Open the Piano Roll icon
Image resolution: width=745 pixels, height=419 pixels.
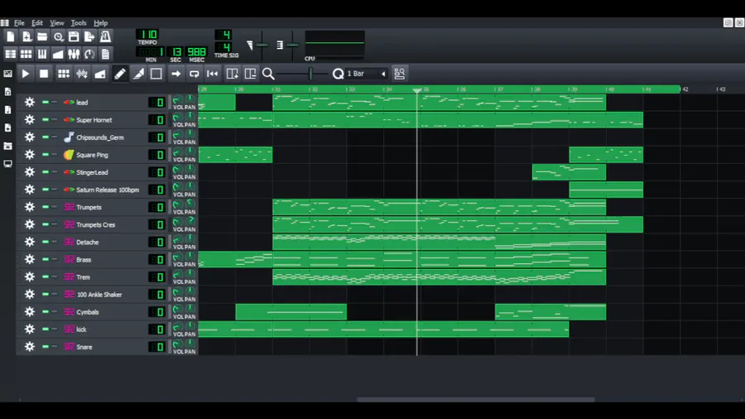(x=42, y=54)
